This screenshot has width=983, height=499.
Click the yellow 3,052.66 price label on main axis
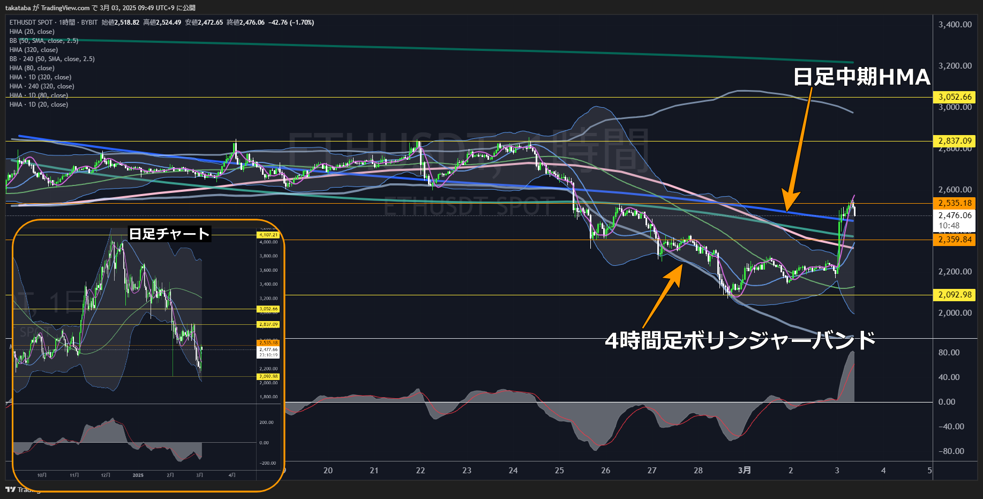click(x=954, y=97)
